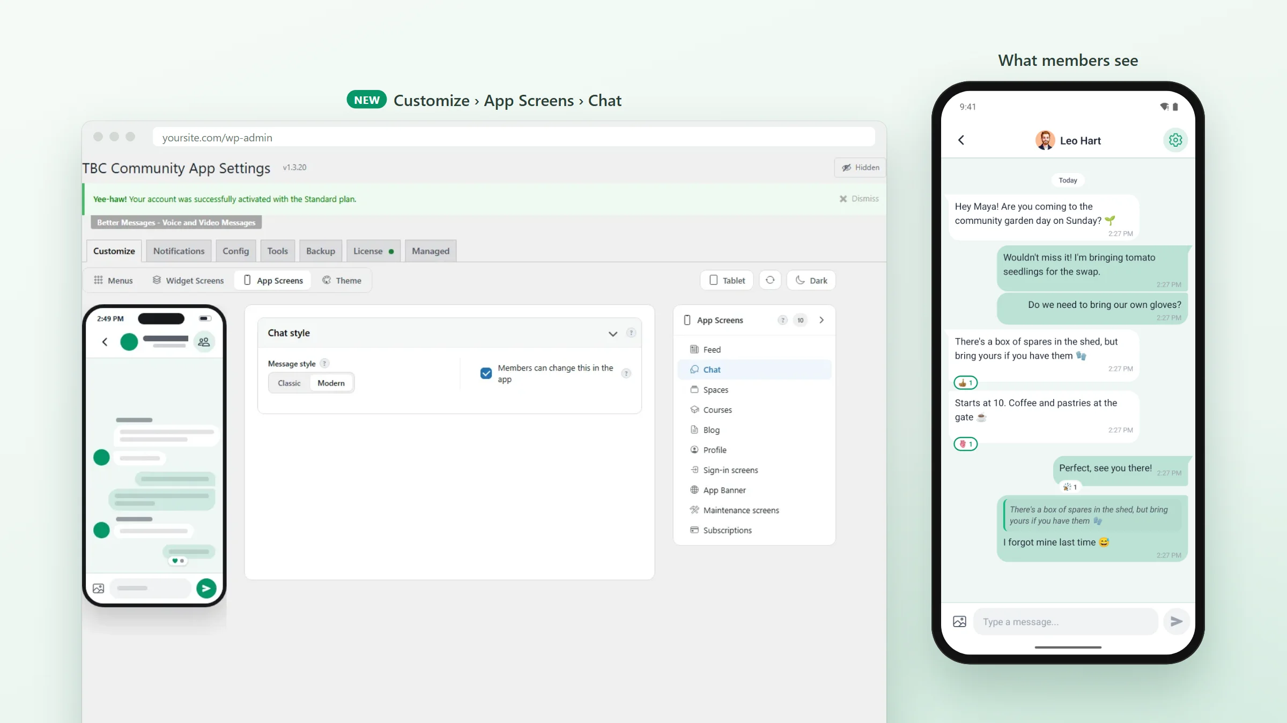This screenshot has height=723, width=1287.
Task: Switch preview device to Tablet
Action: [x=727, y=280]
